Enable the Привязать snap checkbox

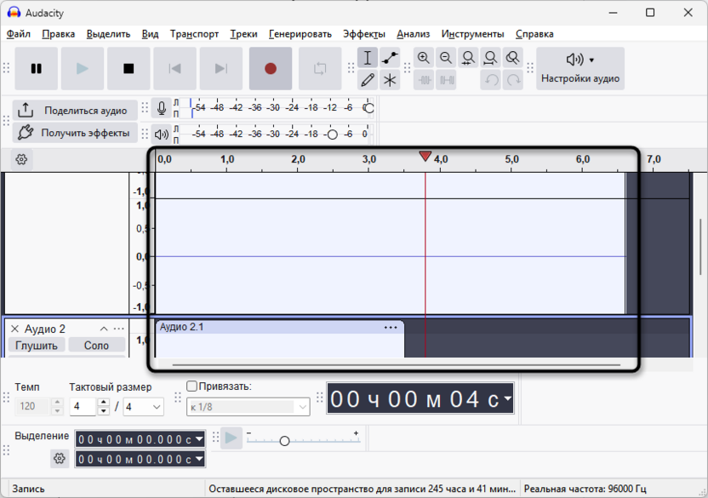tap(191, 386)
